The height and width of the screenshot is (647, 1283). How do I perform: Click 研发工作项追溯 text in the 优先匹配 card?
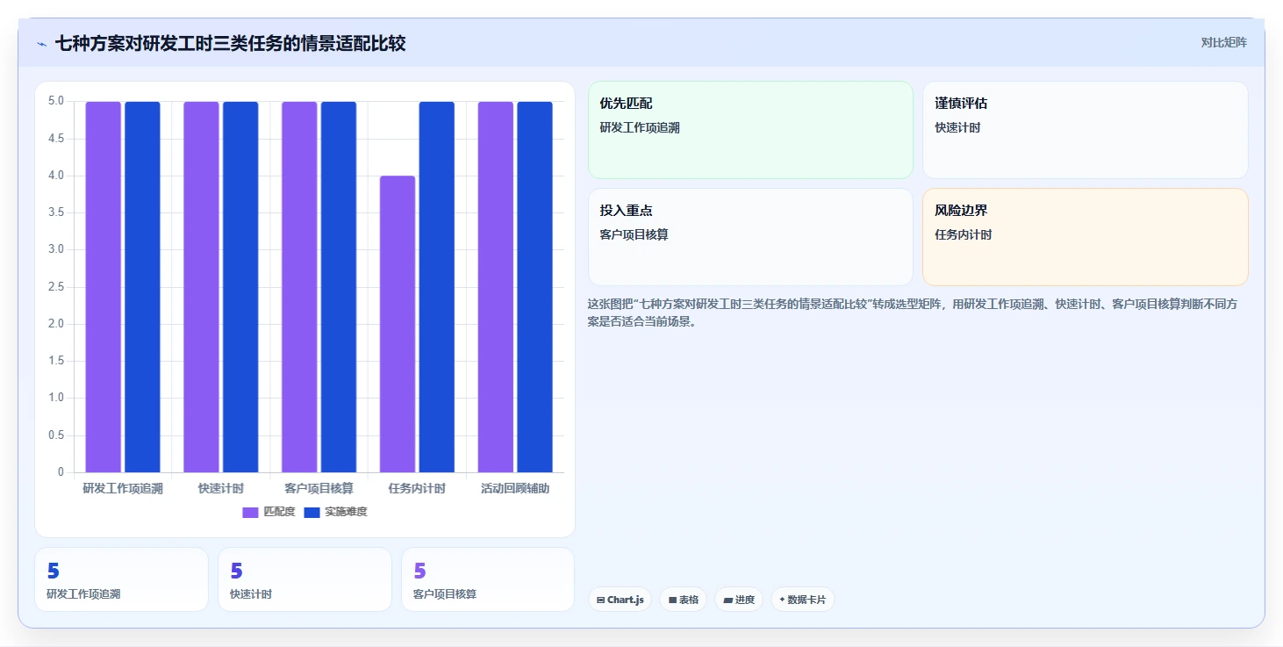640,127
